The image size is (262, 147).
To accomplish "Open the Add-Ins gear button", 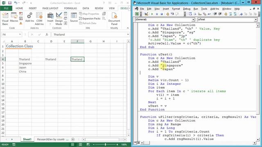I will click(29, 18).
